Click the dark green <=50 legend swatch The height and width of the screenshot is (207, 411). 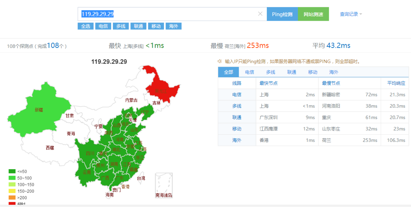(x=12, y=171)
